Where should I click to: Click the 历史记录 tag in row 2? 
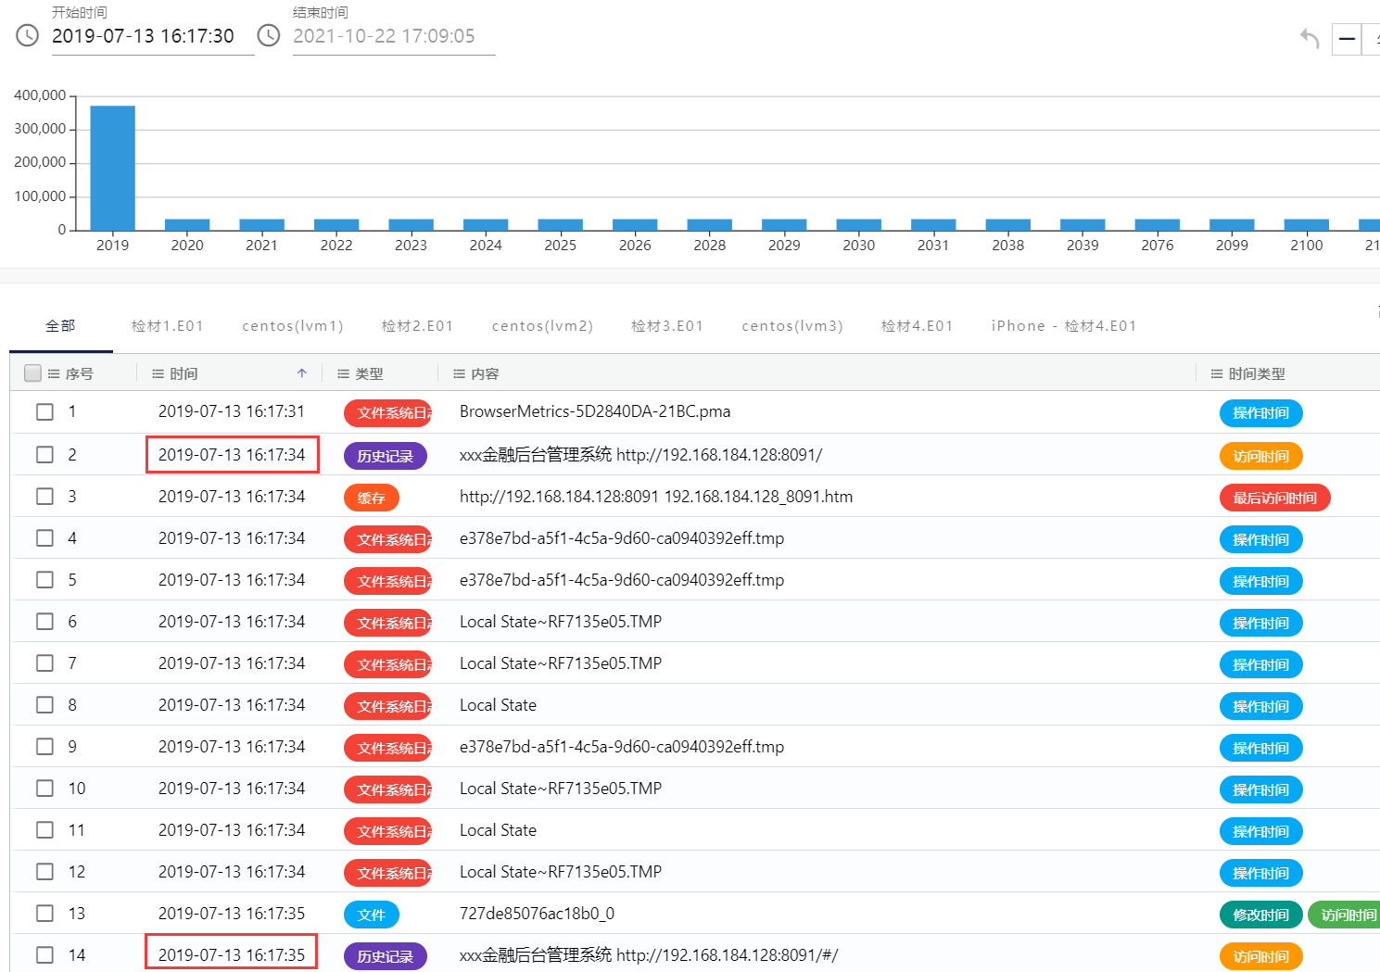click(x=386, y=456)
